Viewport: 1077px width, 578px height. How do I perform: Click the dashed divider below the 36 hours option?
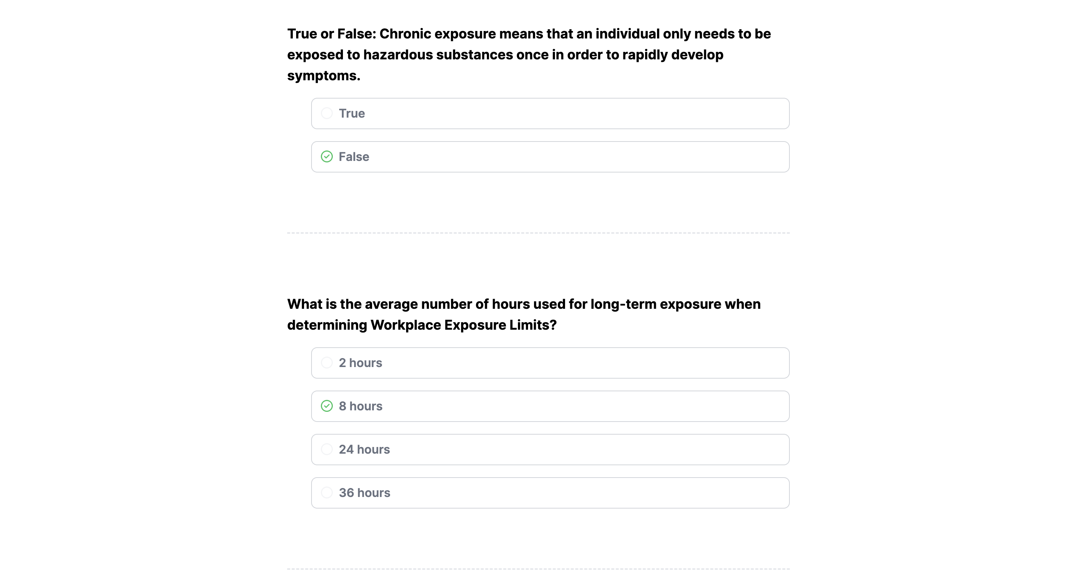click(538, 568)
